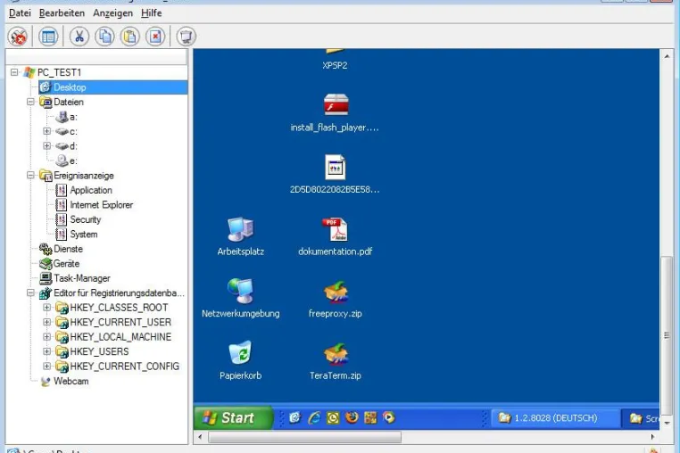Screen dimensions: 680x453
Task: Collapse the PC_TEST1 root node
Action: click(14, 72)
